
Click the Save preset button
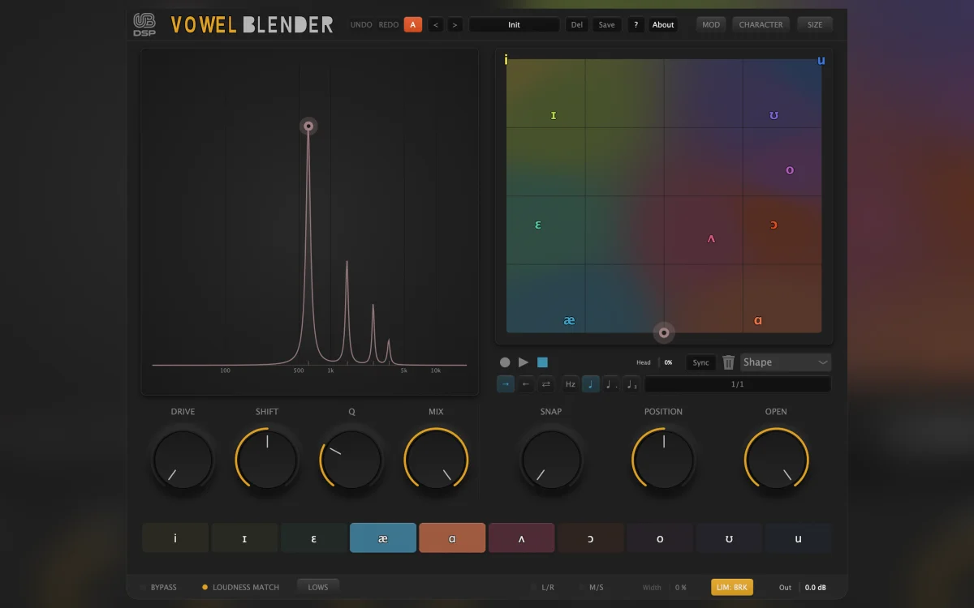[607, 24]
